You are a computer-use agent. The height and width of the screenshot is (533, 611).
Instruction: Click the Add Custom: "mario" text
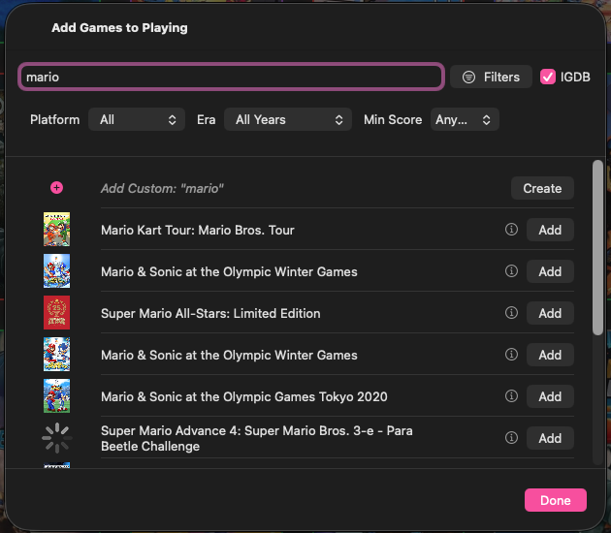tap(162, 188)
